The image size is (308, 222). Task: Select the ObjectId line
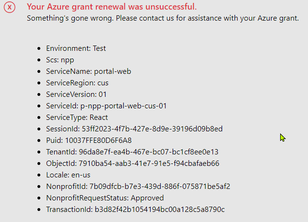click(132, 164)
